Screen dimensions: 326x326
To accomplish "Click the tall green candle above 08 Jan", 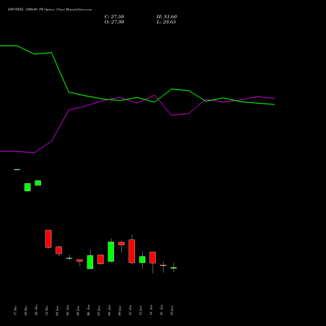I will point(111,252).
